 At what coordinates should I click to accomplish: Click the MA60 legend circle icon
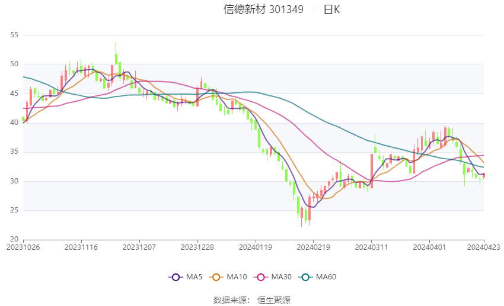click(305, 277)
